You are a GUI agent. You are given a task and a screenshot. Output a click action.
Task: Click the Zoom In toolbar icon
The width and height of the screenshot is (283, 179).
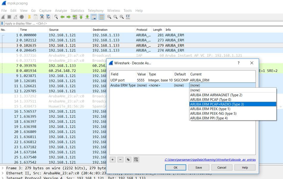109,17
